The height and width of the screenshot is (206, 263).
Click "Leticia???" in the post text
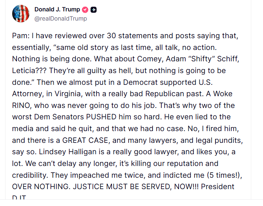coord(29,71)
